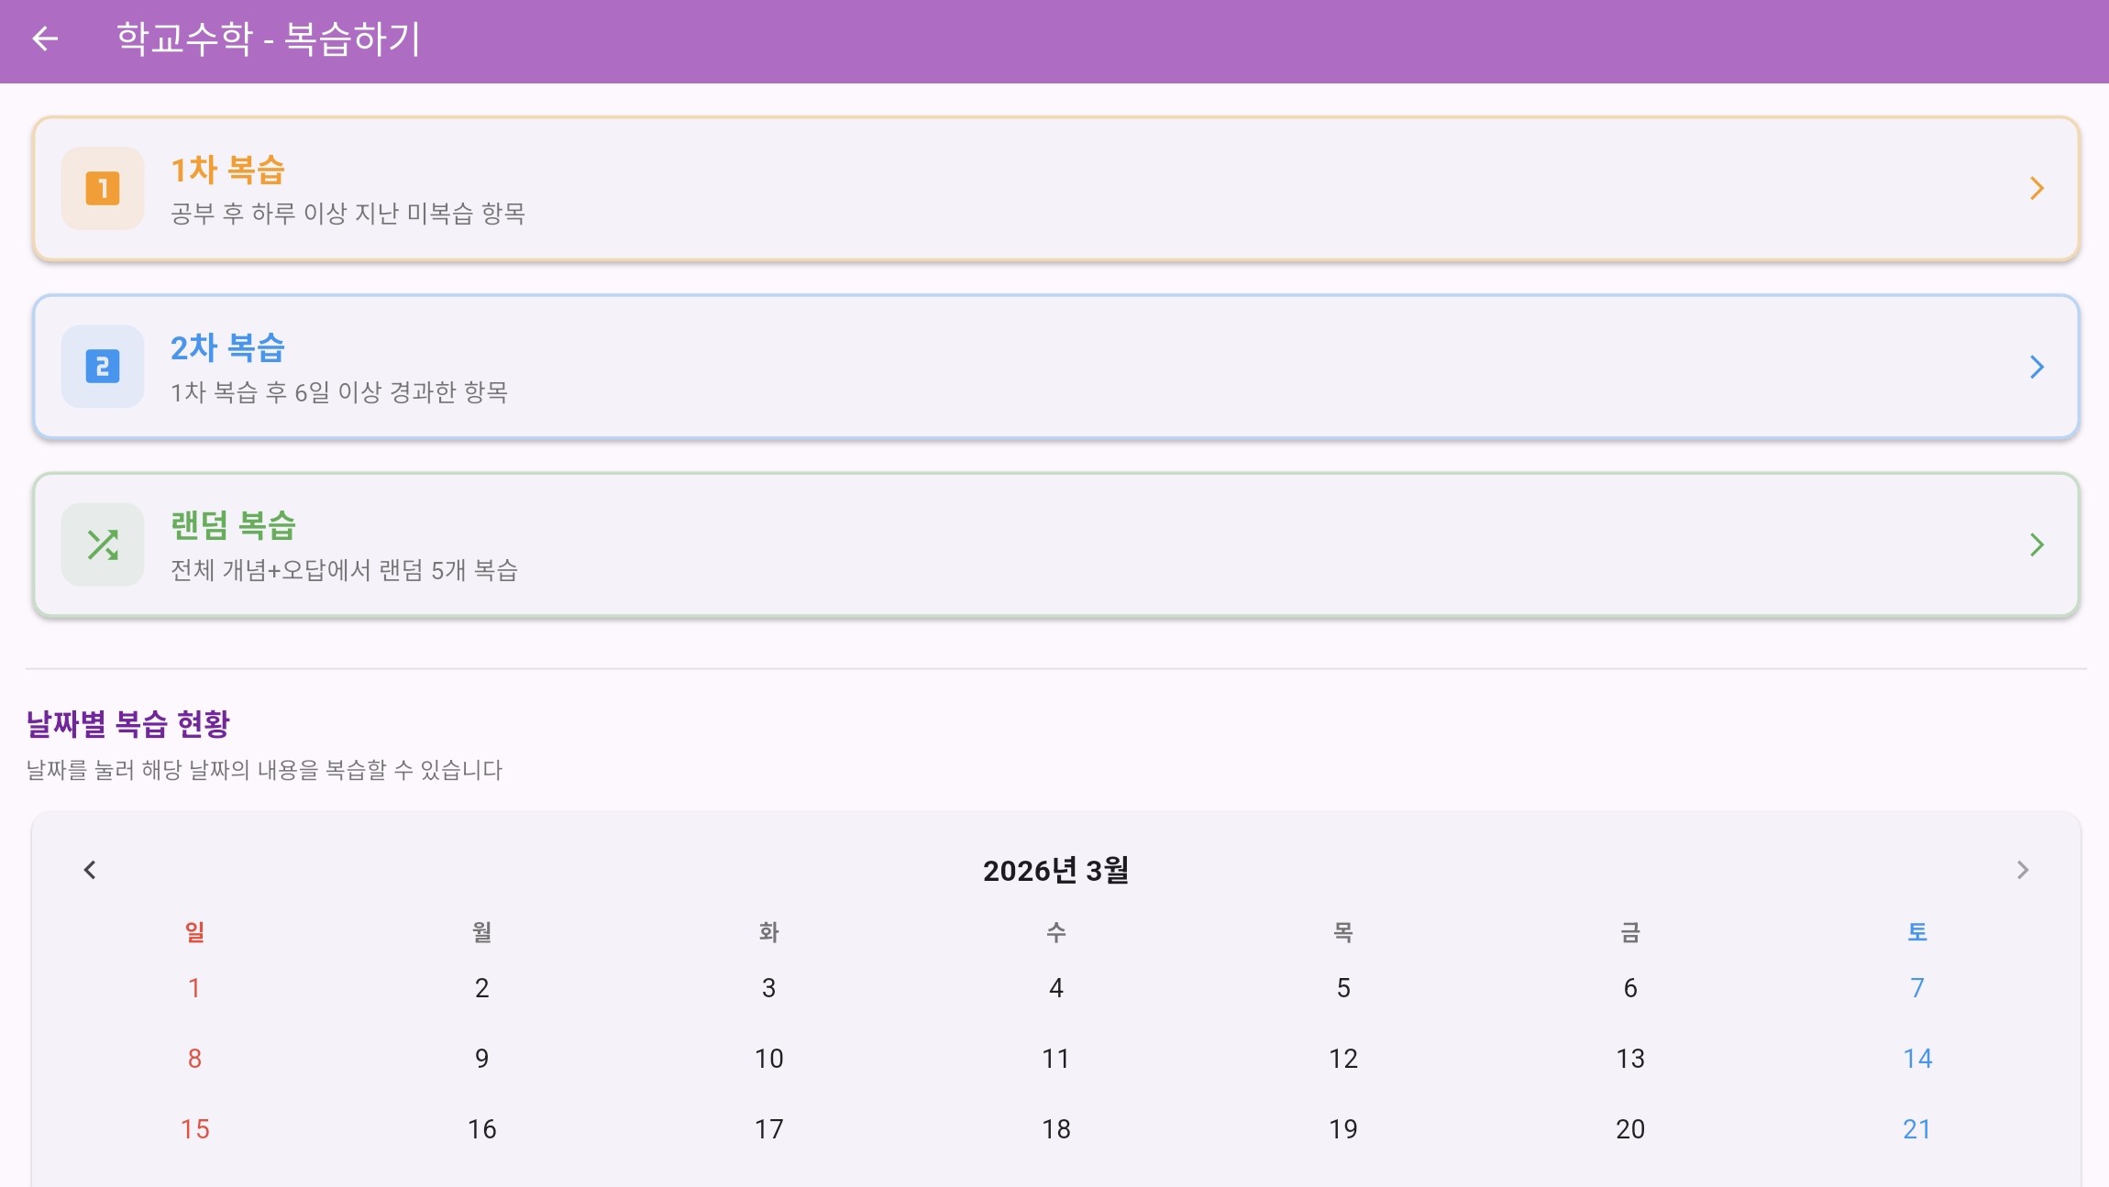Open the 2차 복습 card chevron
The image size is (2109, 1187).
point(2037,367)
